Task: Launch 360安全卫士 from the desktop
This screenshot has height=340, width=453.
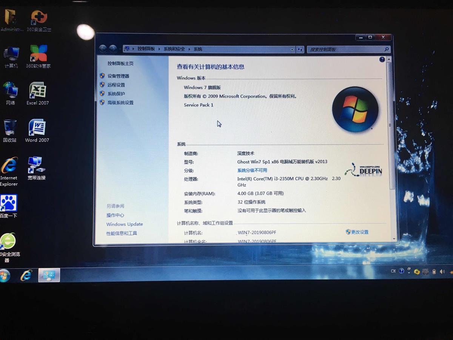Action: tap(39, 20)
